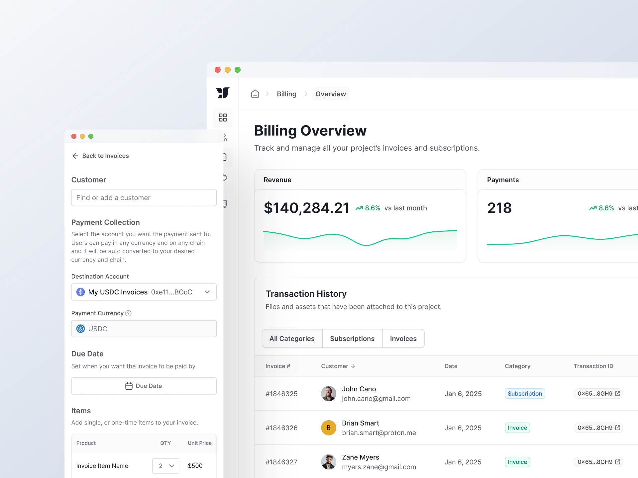Image resolution: width=638 pixels, height=478 pixels.
Task: Click the back arrow icon
Action: pos(75,156)
